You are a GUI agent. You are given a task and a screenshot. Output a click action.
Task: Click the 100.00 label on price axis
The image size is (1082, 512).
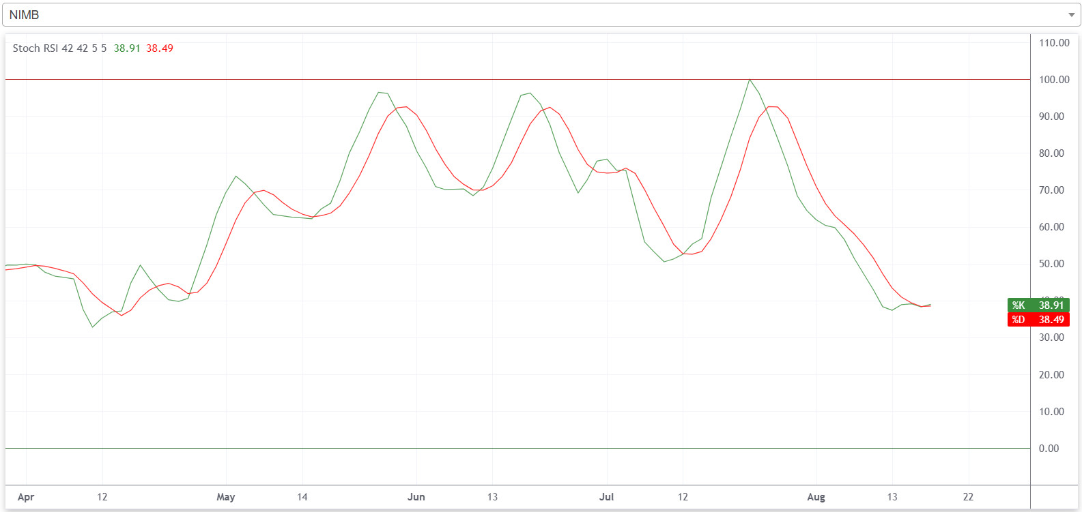(1054, 80)
